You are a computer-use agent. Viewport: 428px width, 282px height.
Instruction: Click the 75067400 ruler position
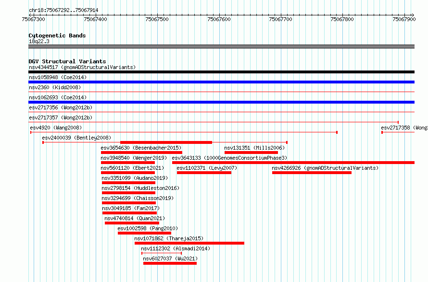[95, 19]
